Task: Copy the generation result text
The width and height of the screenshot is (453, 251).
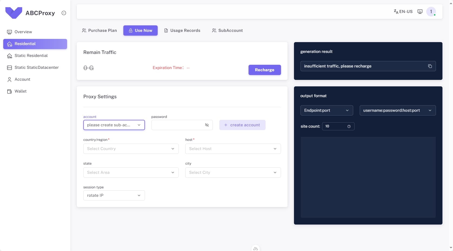Action: click(430, 66)
